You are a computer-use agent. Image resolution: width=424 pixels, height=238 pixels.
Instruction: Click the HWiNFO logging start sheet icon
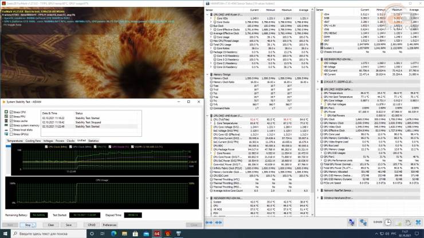click(398, 223)
